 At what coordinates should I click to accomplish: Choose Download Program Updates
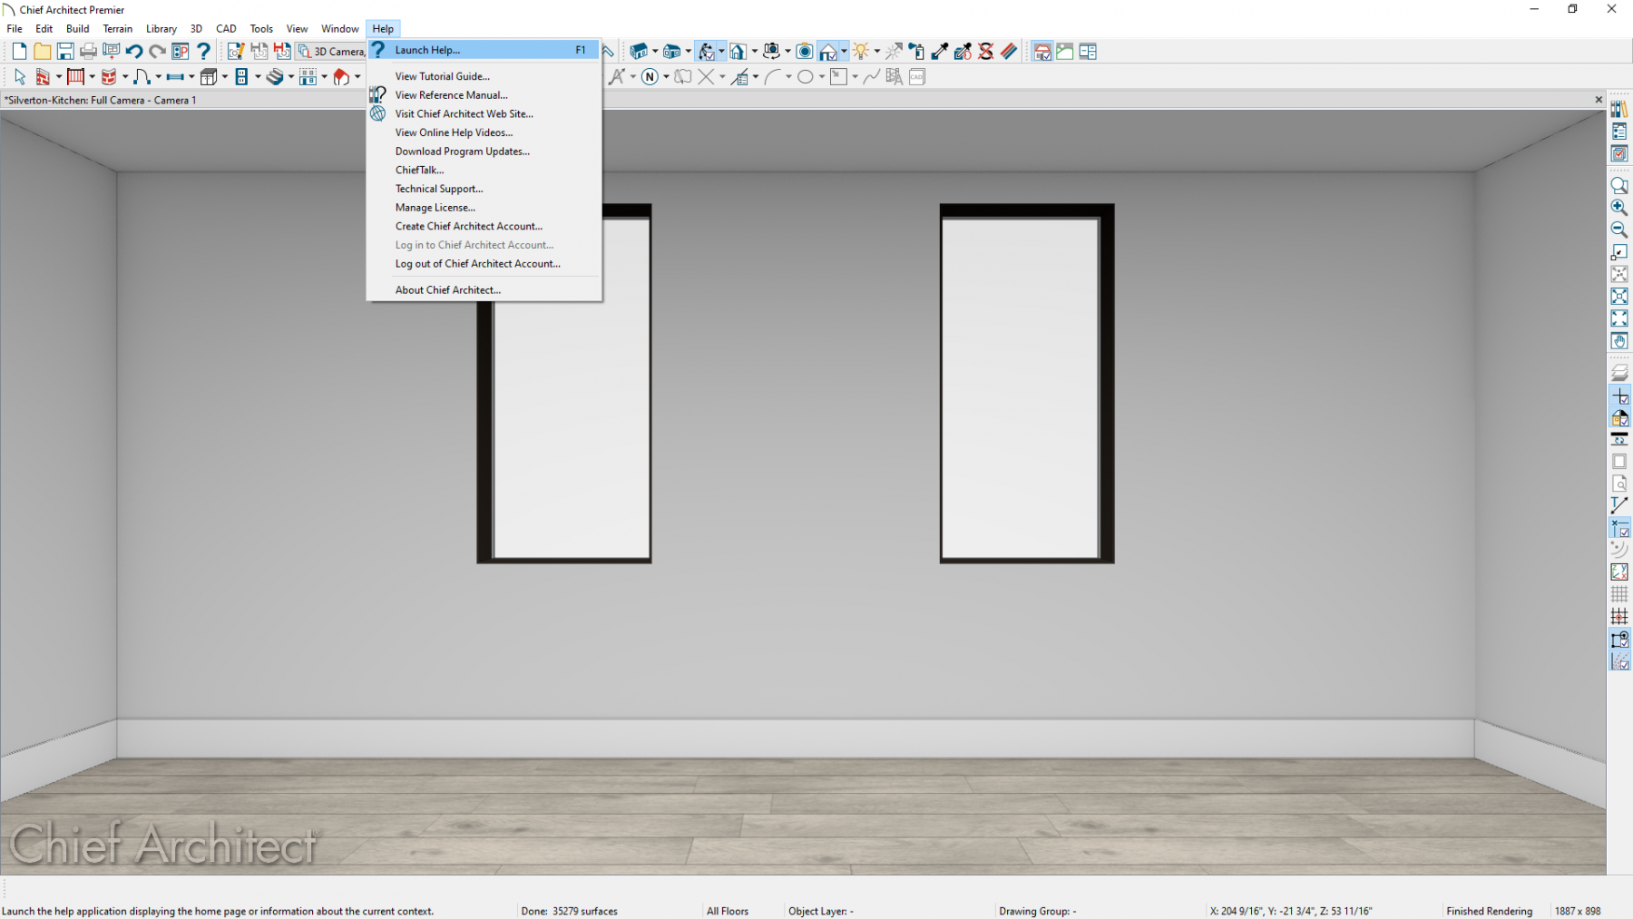coord(462,152)
